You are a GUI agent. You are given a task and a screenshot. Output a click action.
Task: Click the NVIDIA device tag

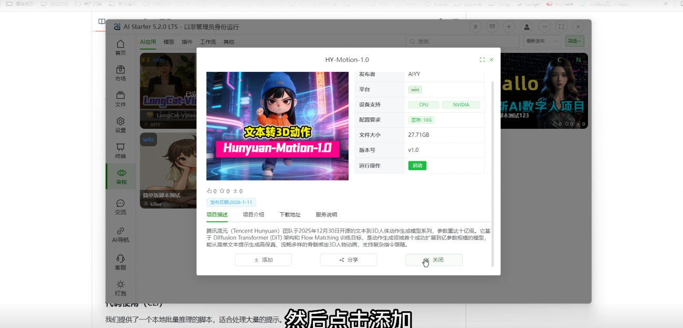[461, 105]
